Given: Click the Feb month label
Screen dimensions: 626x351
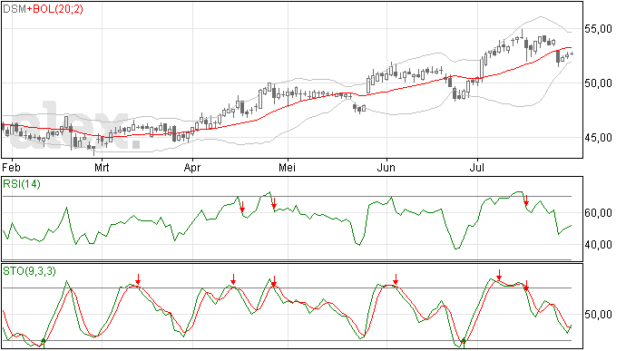Looking at the screenshot, I should pos(11,167).
